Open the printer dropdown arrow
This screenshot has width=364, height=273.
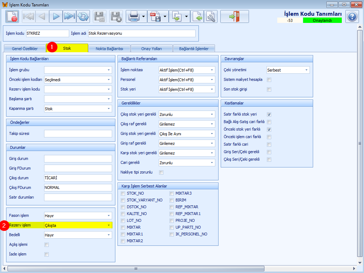tap(143, 16)
